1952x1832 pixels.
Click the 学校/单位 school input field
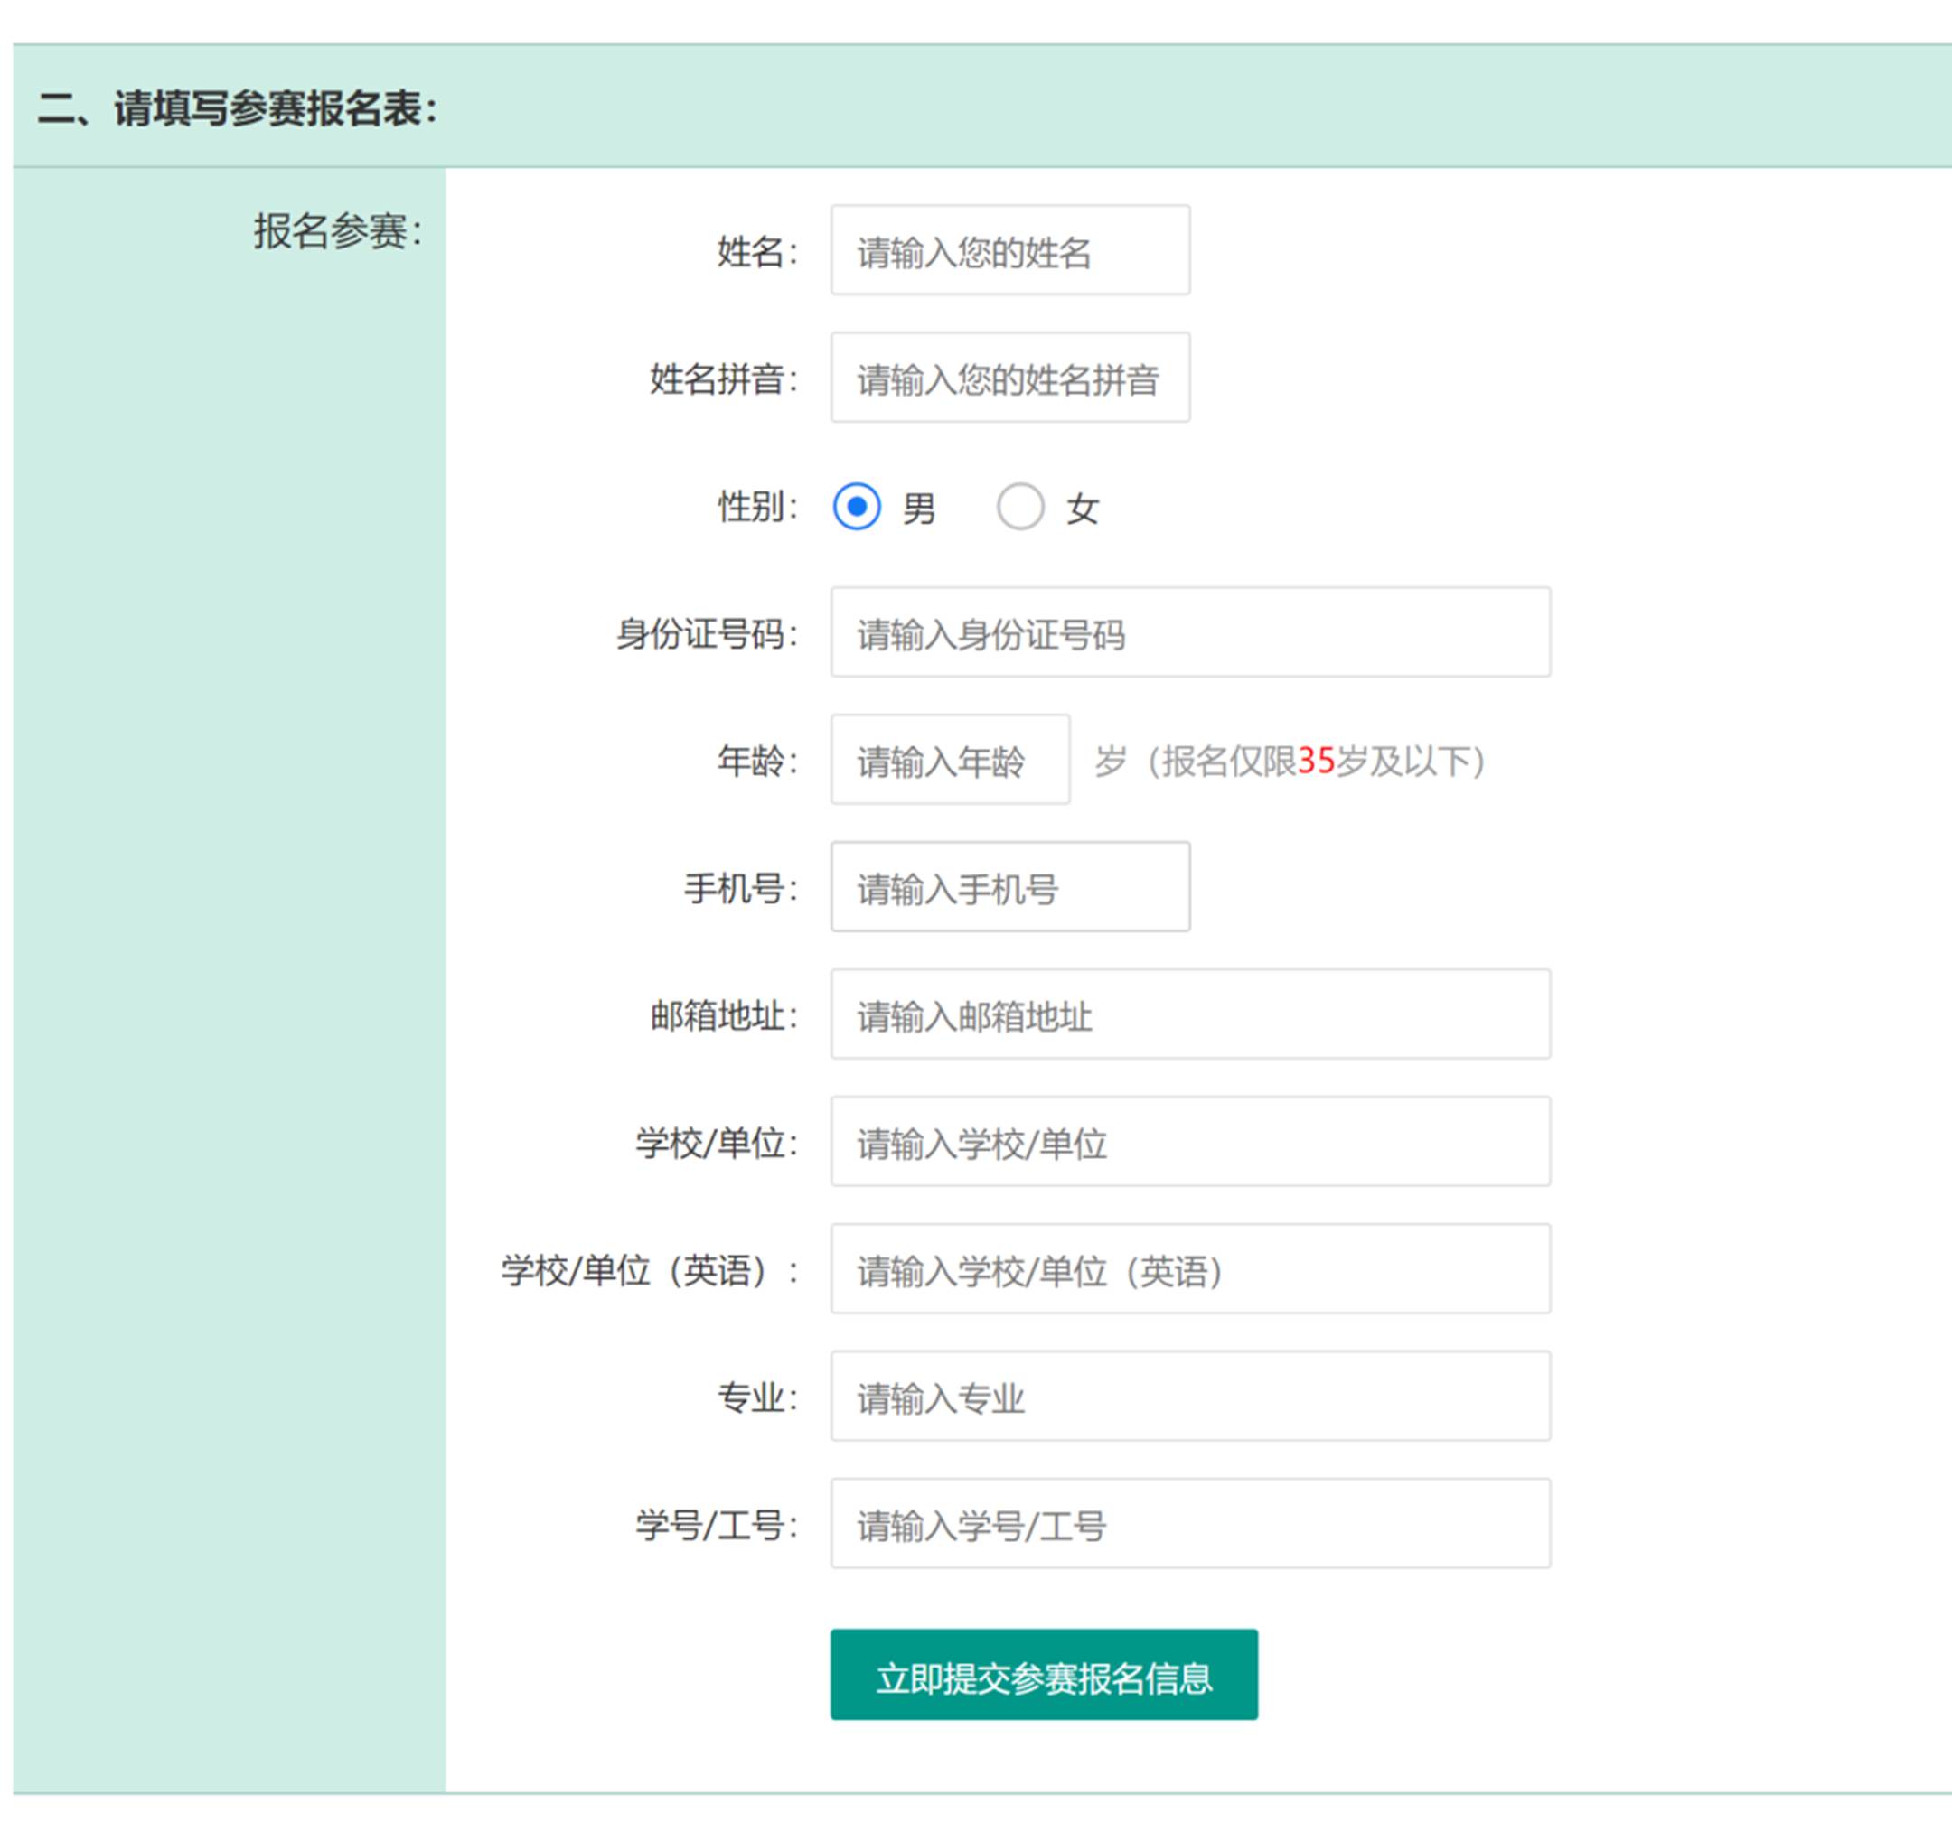tap(1189, 1142)
